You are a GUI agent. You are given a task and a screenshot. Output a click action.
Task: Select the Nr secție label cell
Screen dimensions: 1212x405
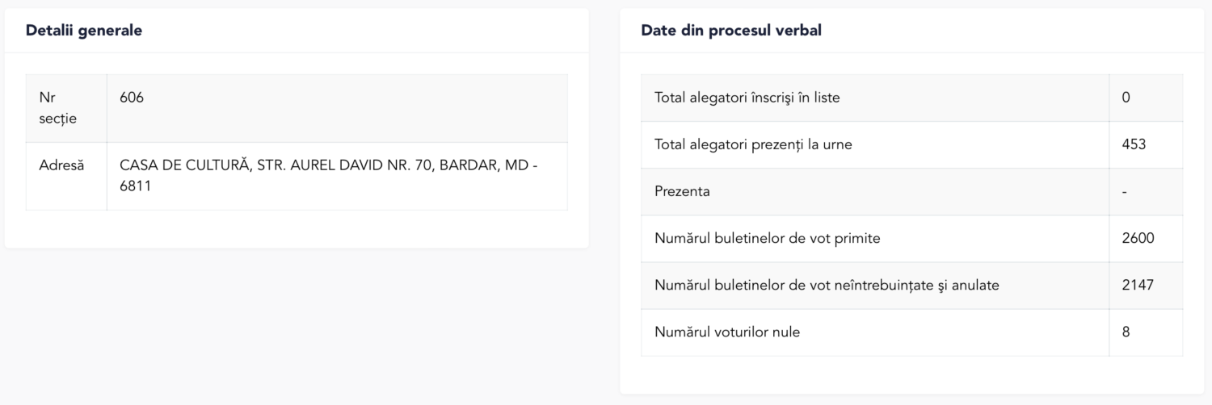click(66, 108)
